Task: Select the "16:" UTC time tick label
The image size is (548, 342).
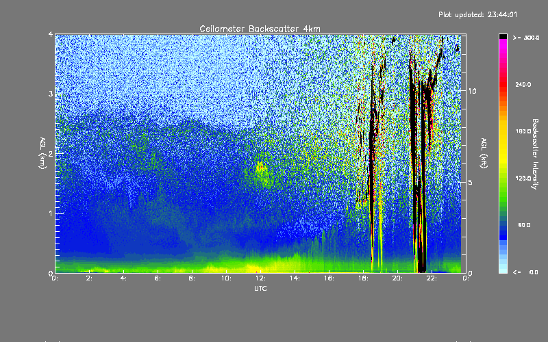Action: click(x=329, y=278)
